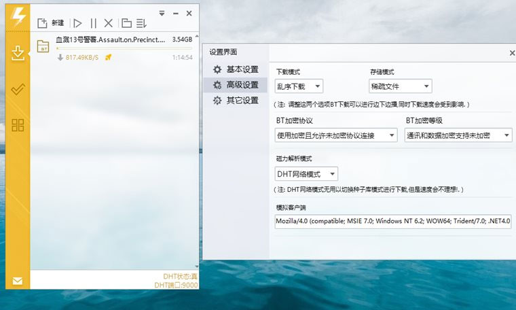Switch to 基本设置 tab
516x310 pixels.
pyautogui.click(x=236, y=69)
